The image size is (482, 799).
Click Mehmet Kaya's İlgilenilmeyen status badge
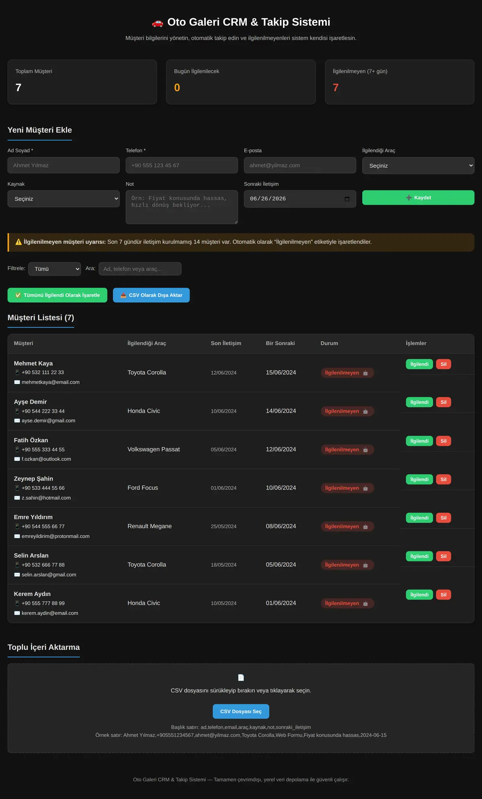tap(347, 373)
